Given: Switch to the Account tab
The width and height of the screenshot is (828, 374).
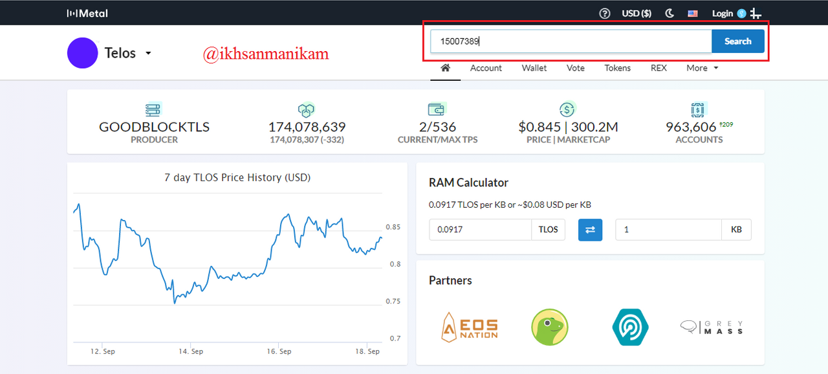Looking at the screenshot, I should [x=486, y=68].
